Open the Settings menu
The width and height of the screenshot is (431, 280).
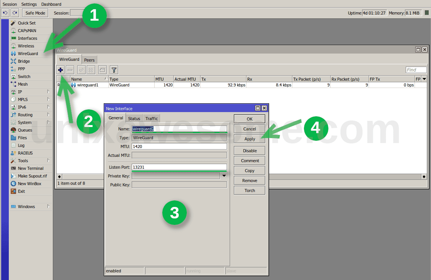click(x=29, y=4)
